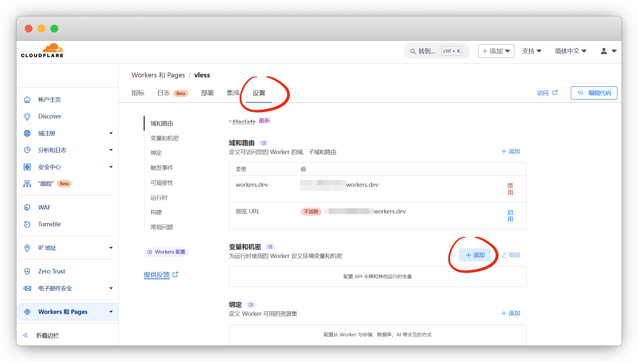
Task: Disable the workers.dev route (禁用)
Action: coord(510,189)
